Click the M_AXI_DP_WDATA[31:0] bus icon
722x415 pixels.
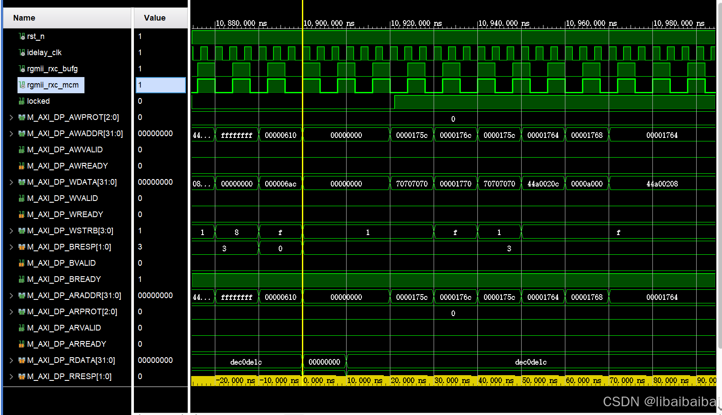pyautogui.click(x=21, y=182)
